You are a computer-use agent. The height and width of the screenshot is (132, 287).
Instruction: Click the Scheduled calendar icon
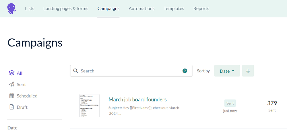[12, 96]
